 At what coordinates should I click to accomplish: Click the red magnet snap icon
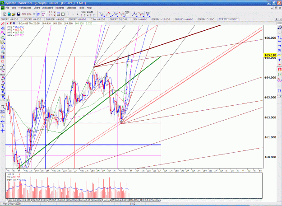(279, 69)
